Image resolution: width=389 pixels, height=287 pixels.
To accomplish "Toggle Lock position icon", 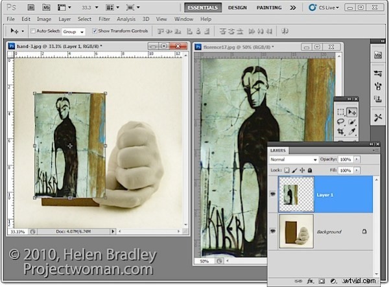I will 302,170.
